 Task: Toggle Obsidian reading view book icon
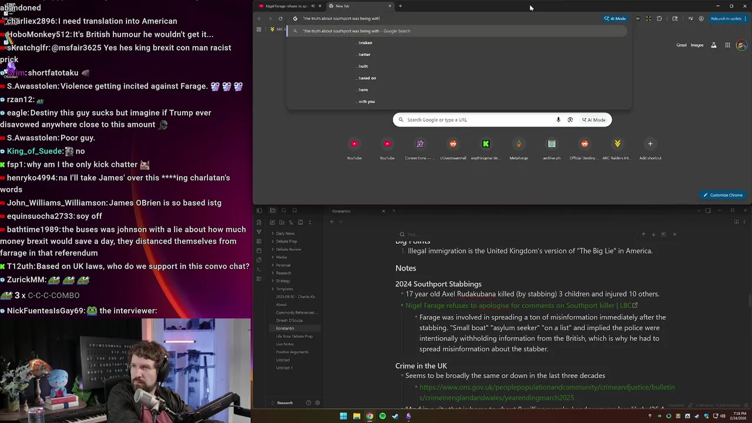tap(736, 221)
